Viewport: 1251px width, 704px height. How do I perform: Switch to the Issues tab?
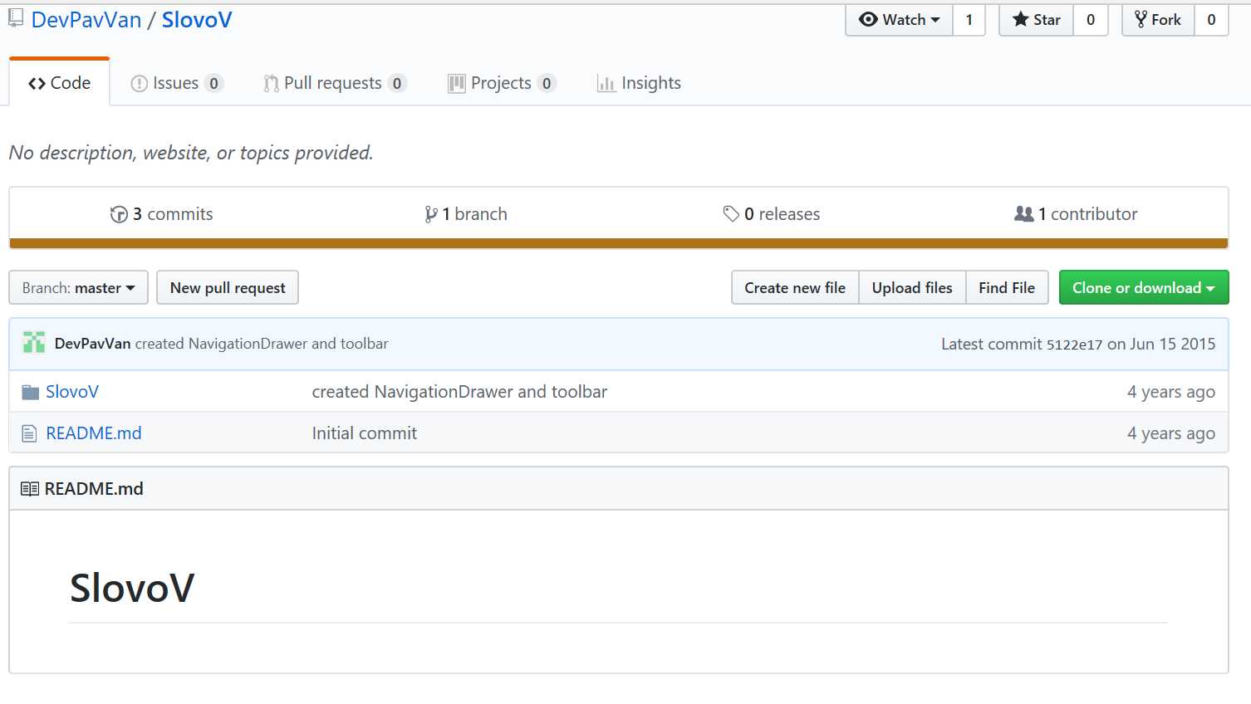point(177,83)
